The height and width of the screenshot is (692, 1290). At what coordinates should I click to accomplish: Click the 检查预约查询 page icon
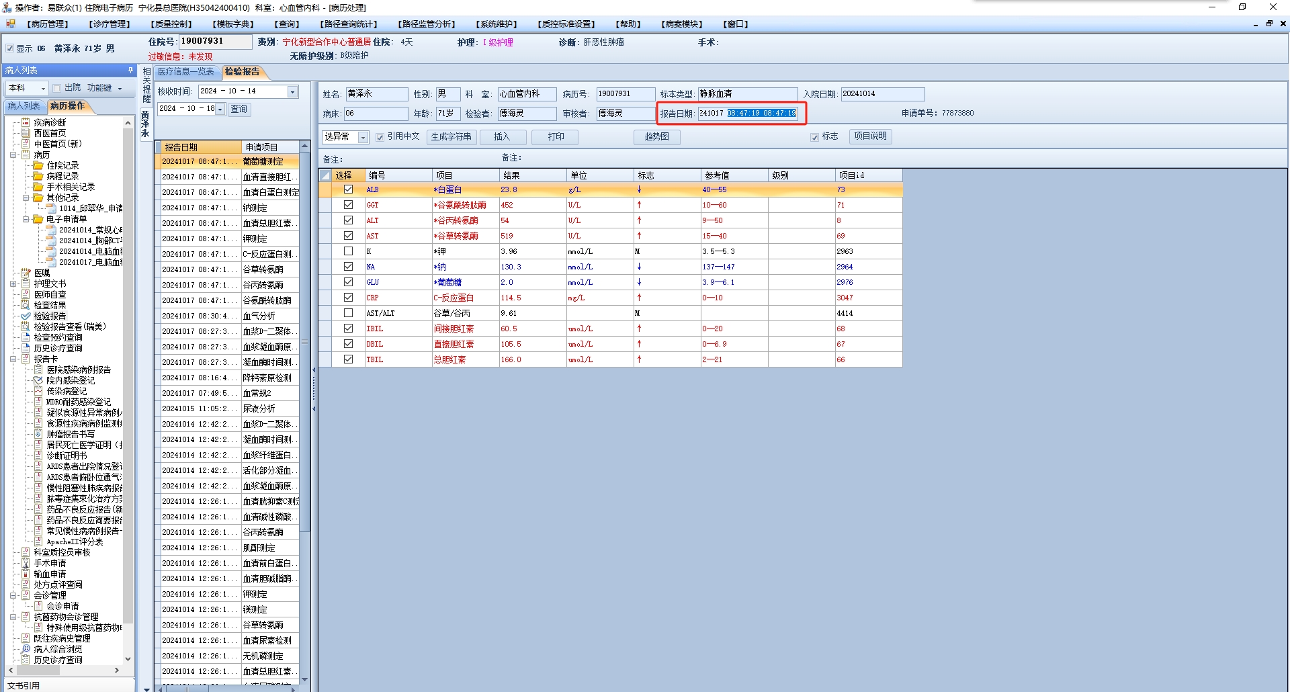26,337
